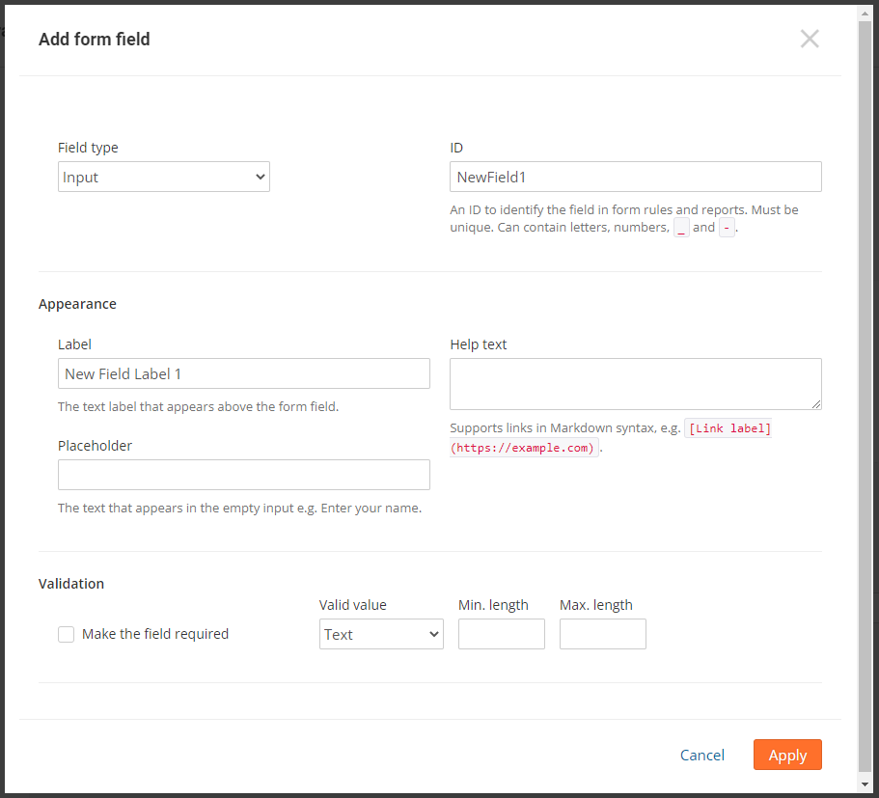Screen dimensions: 879x798
Task: Click the dialog's vertical scrollbar
Action: 865,386
